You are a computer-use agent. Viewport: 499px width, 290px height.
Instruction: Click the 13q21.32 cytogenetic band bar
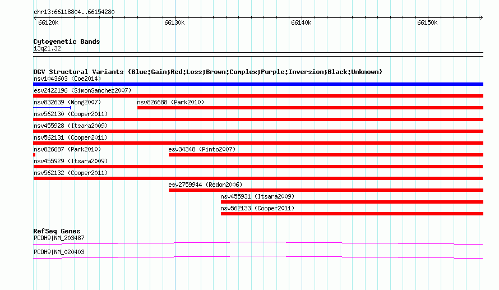[x=258, y=54]
